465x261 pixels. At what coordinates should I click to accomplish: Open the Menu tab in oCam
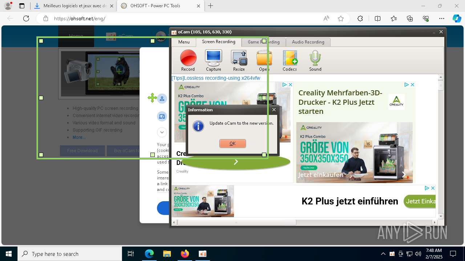(x=184, y=42)
